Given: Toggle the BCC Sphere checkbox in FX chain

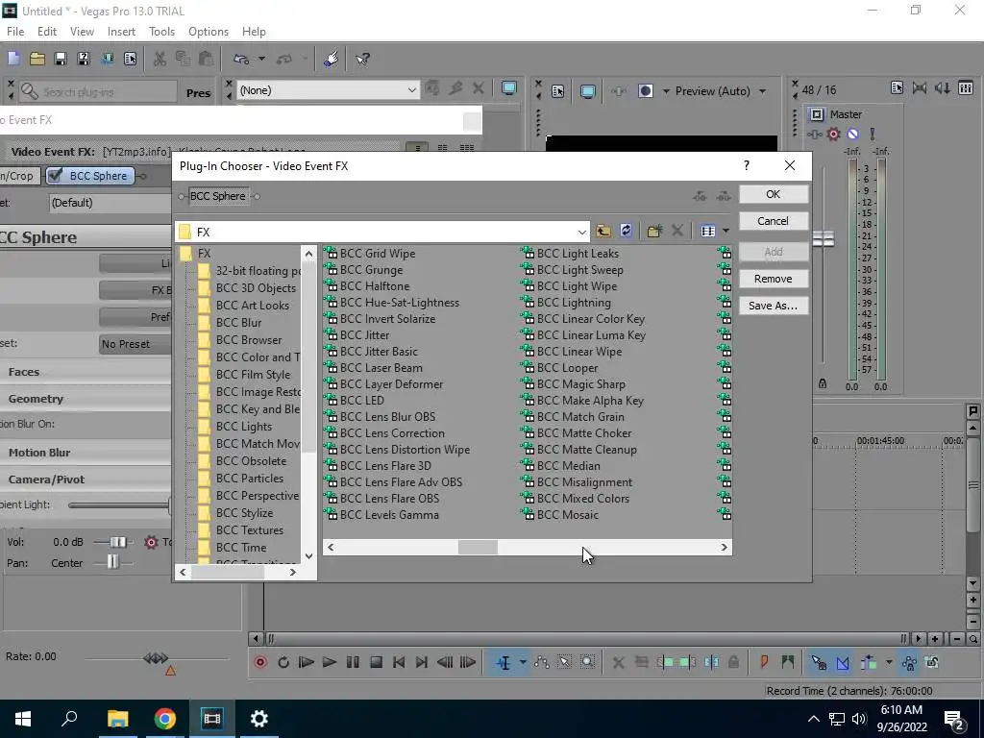Looking at the screenshot, I should [x=55, y=176].
